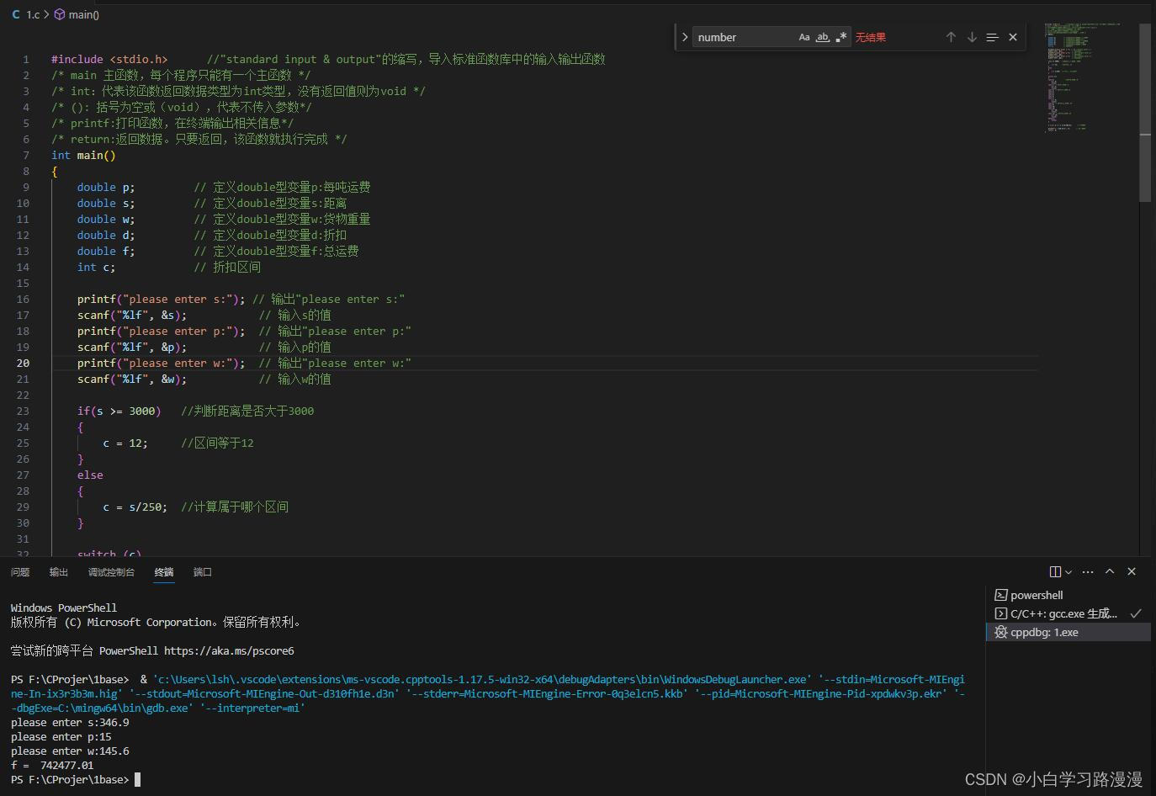Toggle Match Case in find widget
This screenshot has height=796, width=1156.
point(804,37)
